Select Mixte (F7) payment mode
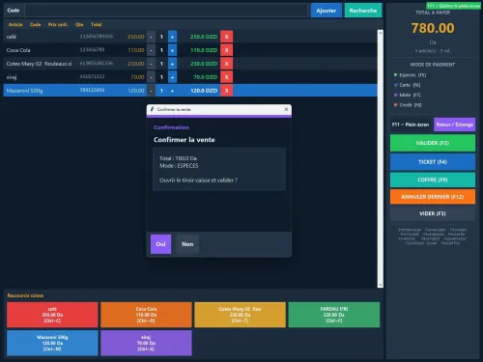The image size is (483, 362). (x=407, y=95)
